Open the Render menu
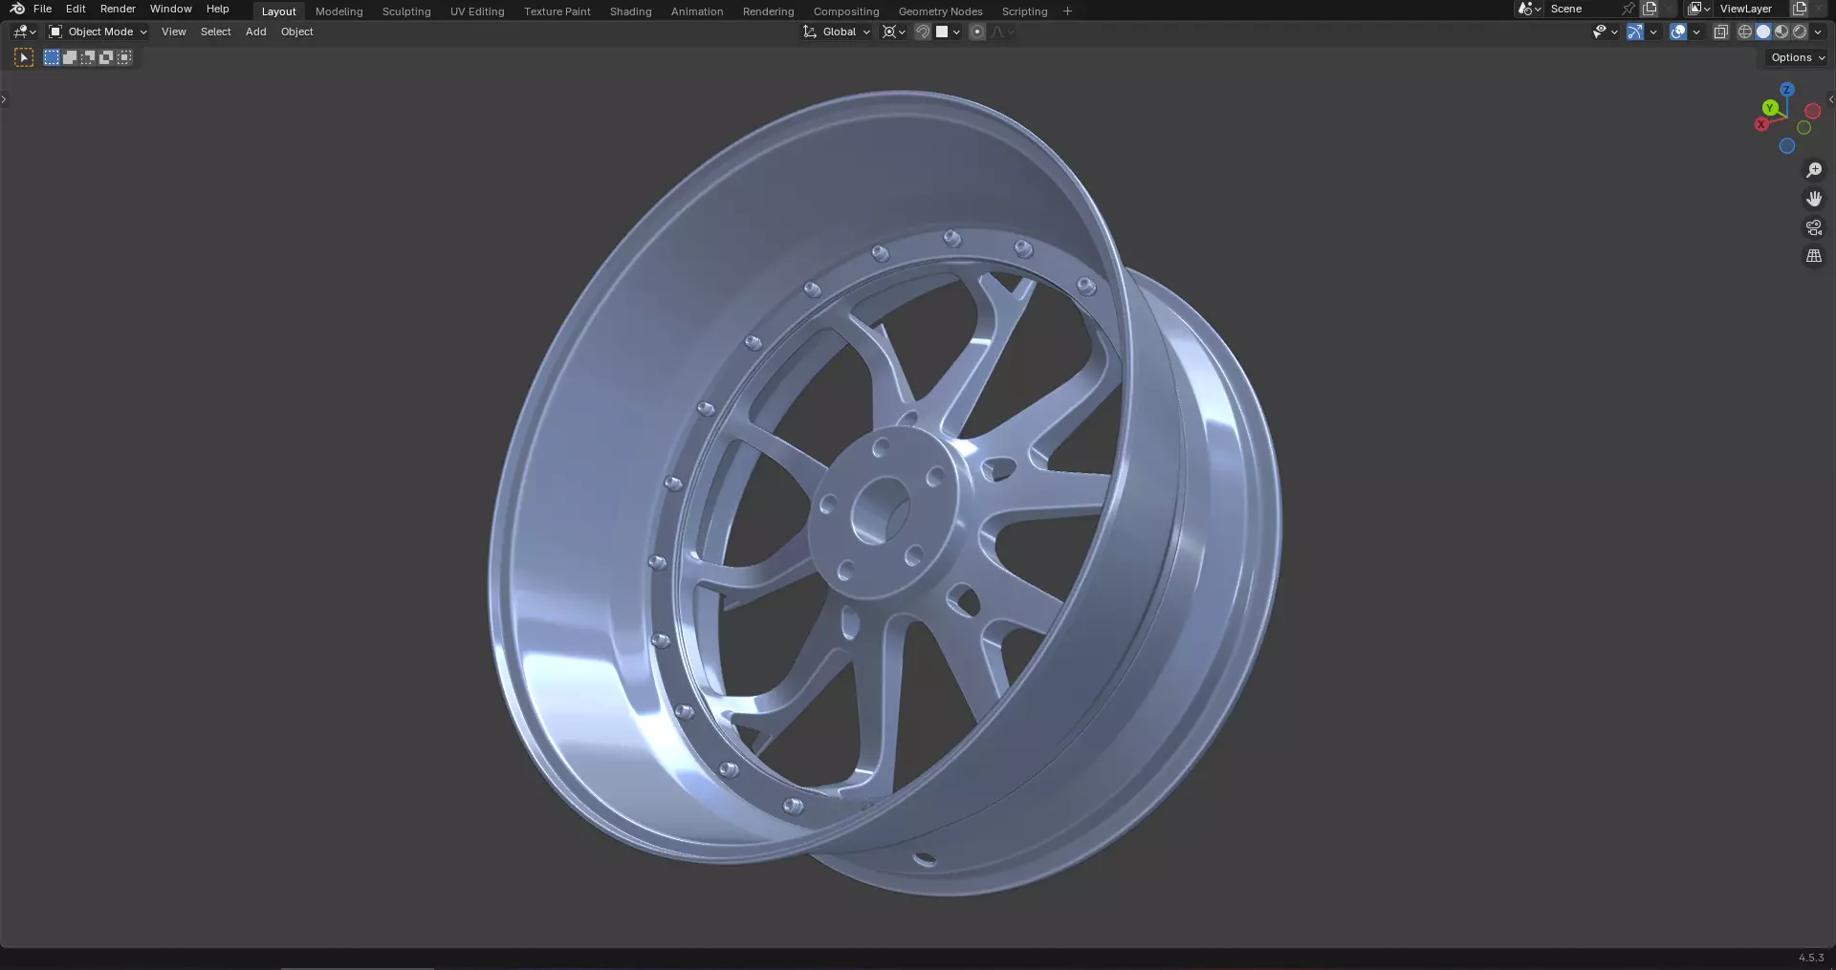Image resolution: width=1836 pixels, height=970 pixels. (118, 9)
